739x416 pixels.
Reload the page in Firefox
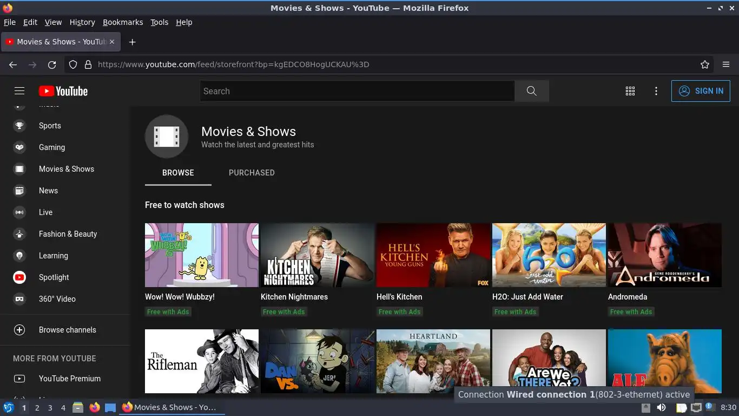[x=52, y=64]
